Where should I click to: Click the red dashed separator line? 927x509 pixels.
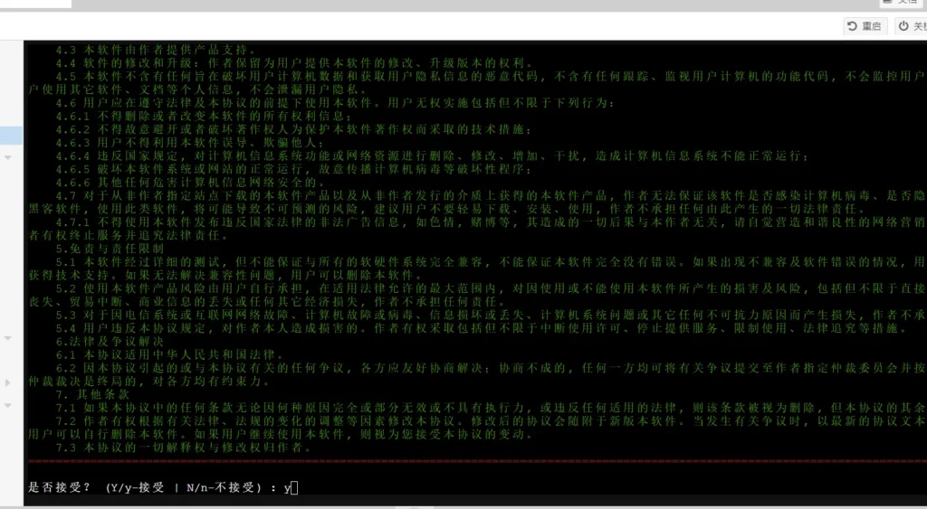477,460
